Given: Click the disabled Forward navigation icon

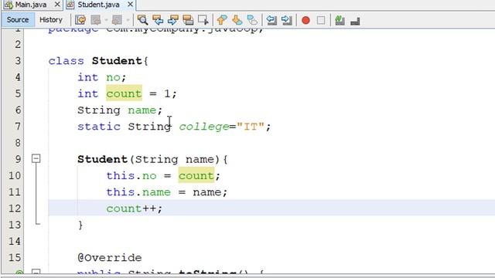Looking at the screenshot, I should tap(117, 20).
